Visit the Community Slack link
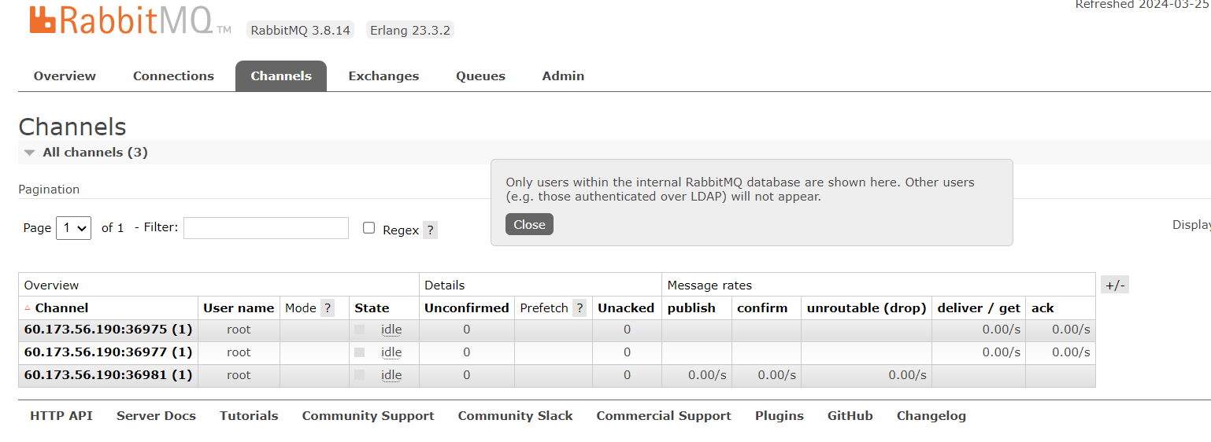Image resolution: width=1211 pixels, height=442 pixels. pyautogui.click(x=515, y=416)
